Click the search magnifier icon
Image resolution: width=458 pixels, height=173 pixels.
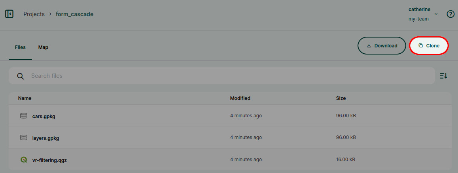click(20, 76)
